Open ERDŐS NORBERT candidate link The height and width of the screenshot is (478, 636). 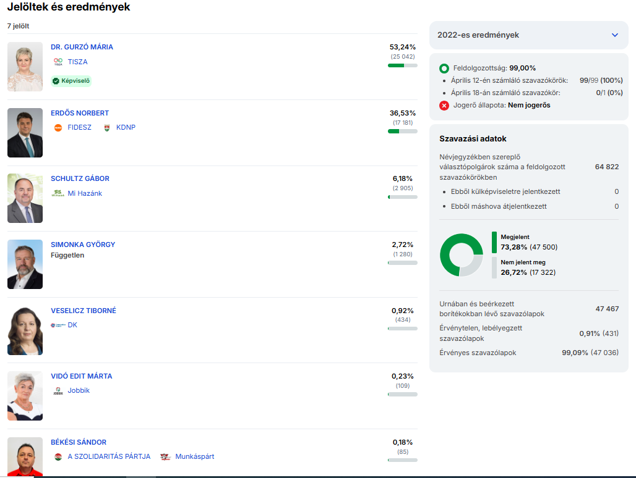pos(80,113)
